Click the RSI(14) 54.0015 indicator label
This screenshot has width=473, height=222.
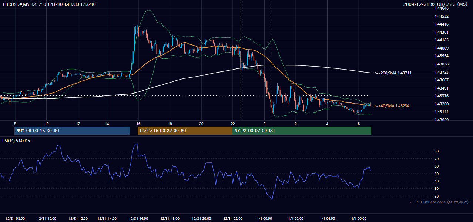click(x=16, y=141)
